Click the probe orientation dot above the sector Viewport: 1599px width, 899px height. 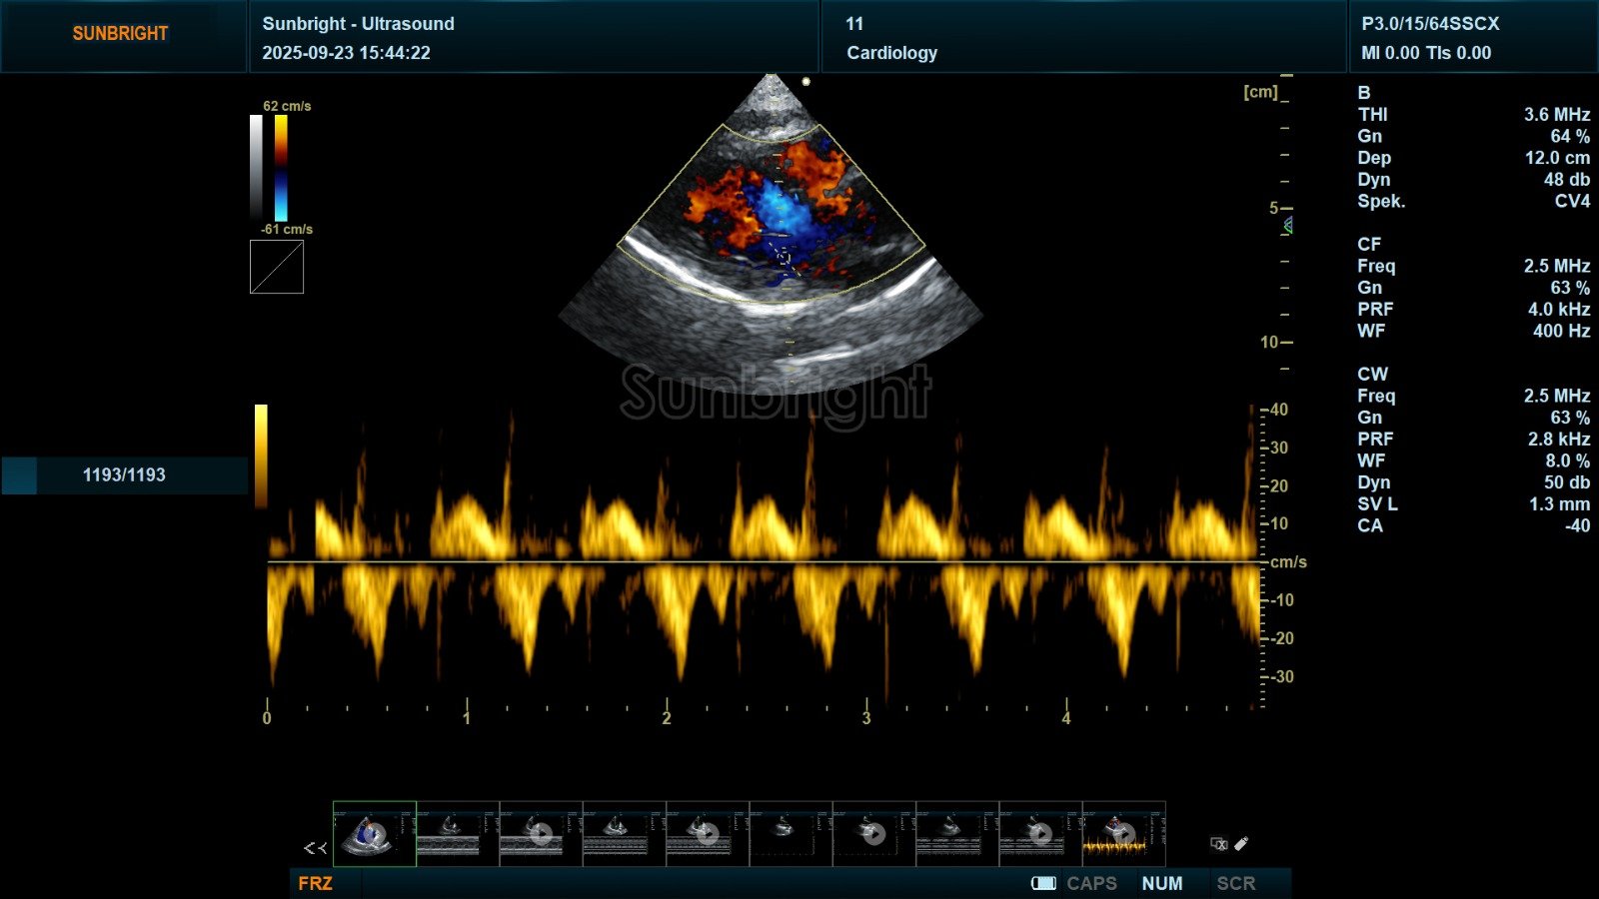(x=806, y=82)
